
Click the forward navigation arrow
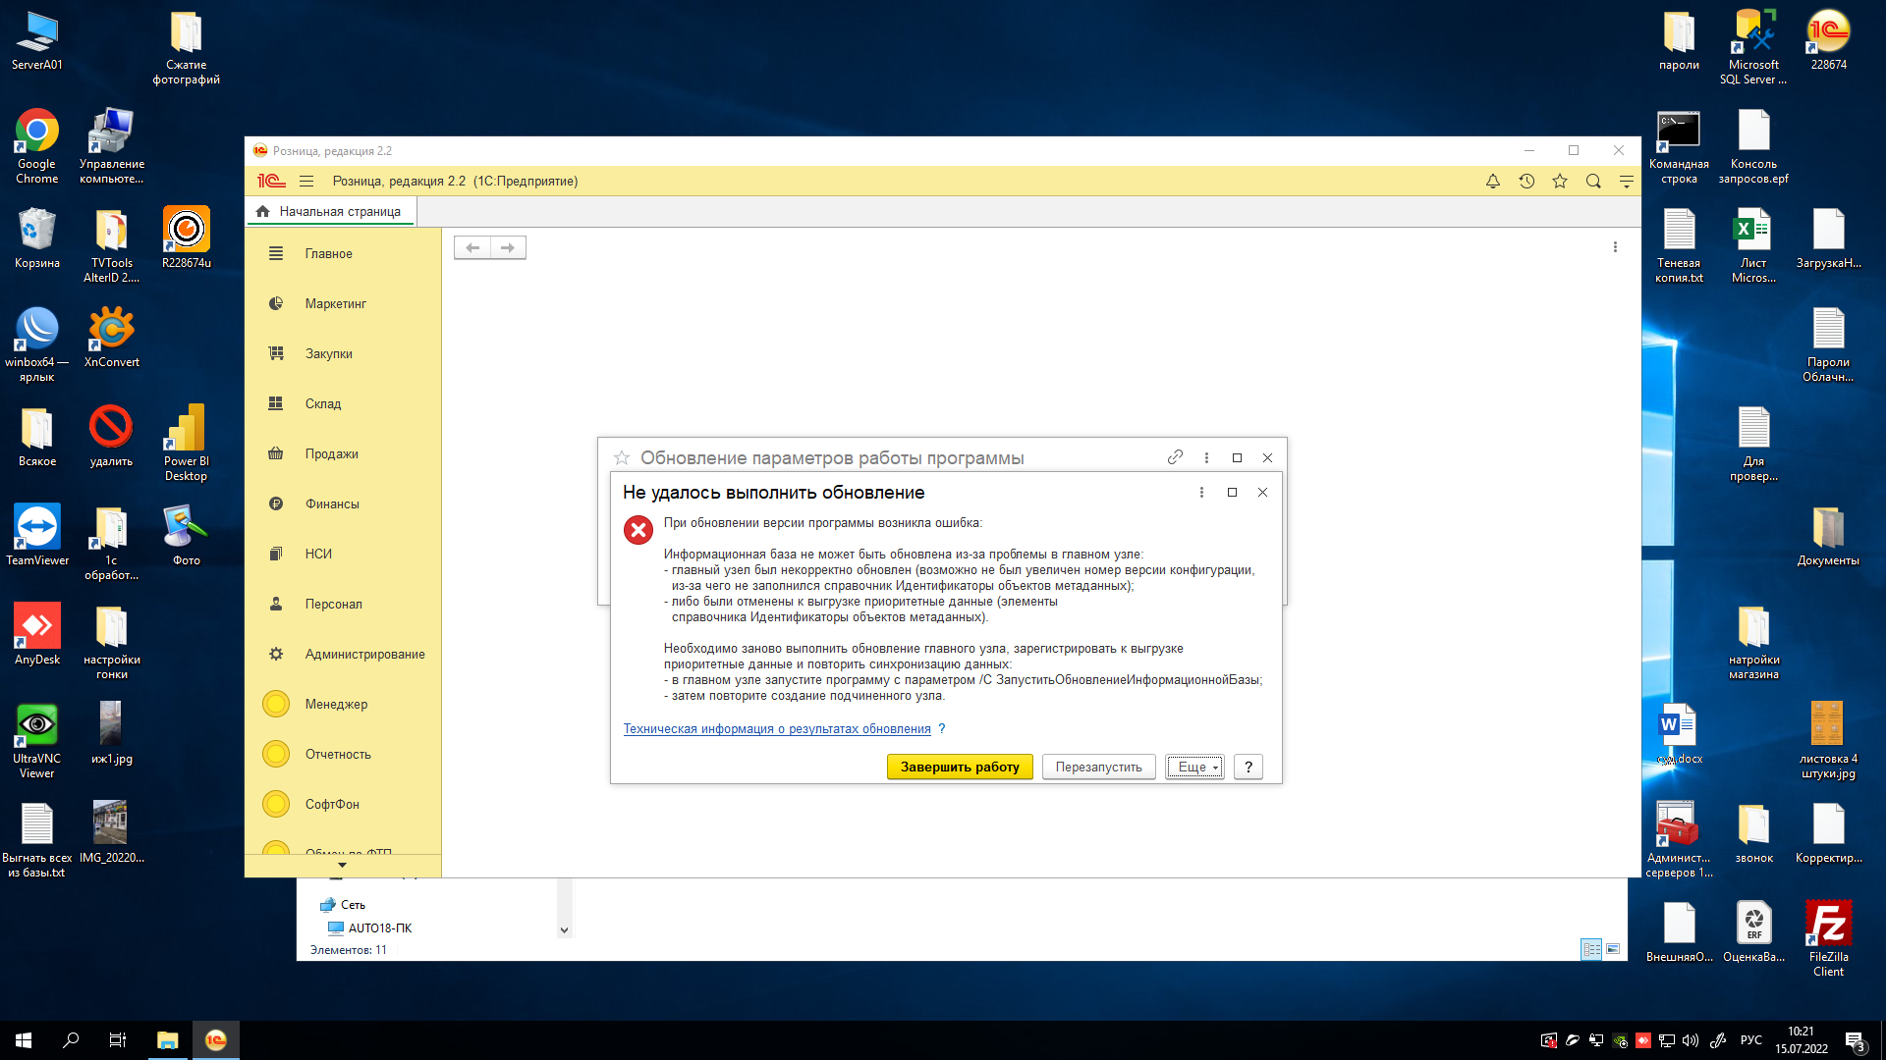click(508, 248)
